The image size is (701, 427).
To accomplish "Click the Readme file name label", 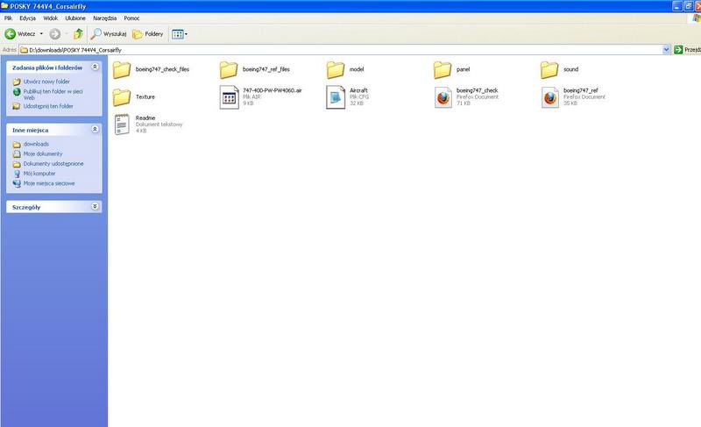I will 145,118.
